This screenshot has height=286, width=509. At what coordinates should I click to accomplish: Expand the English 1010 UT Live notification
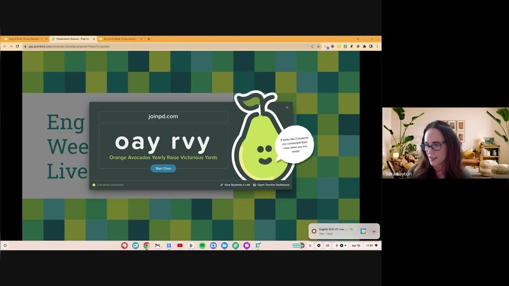[374, 231]
